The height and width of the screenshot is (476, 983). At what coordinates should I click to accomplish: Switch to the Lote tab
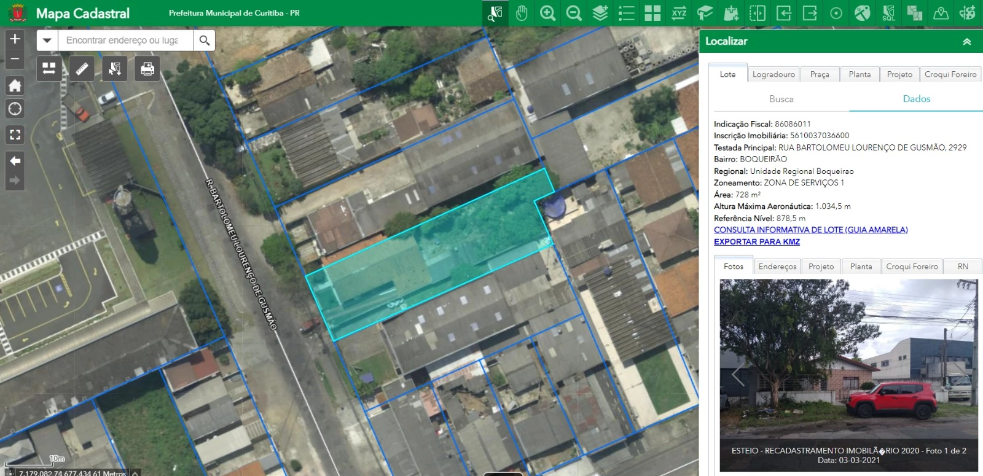coord(727,74)
